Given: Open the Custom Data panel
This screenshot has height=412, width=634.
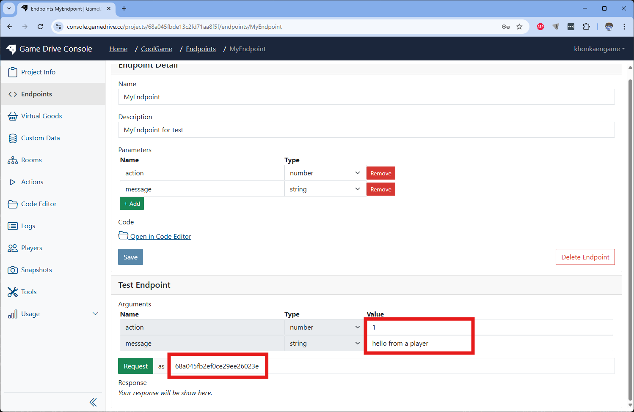Looking at the screenshot, I should 40,138.
